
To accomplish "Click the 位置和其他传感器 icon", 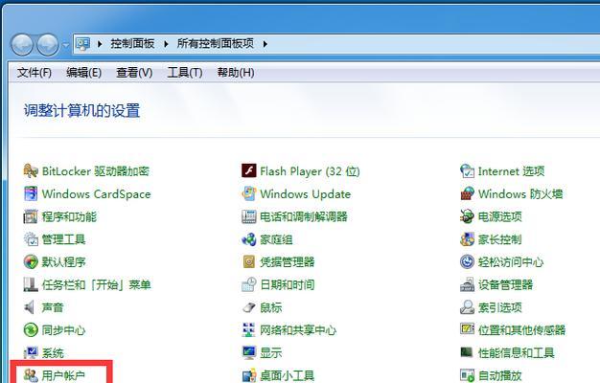I will 467,329.
